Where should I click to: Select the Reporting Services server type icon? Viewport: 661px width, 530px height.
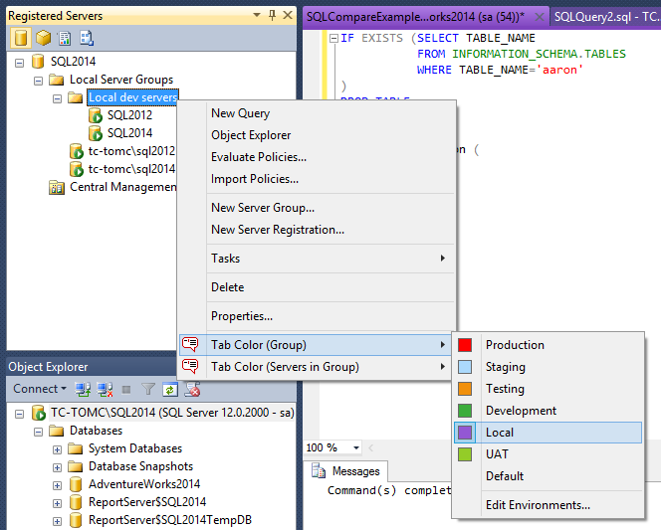click(x=65, y=38)
